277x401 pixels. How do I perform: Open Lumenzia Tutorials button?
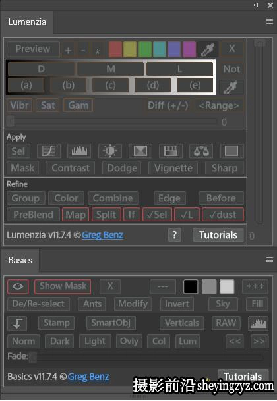[218, 235]
